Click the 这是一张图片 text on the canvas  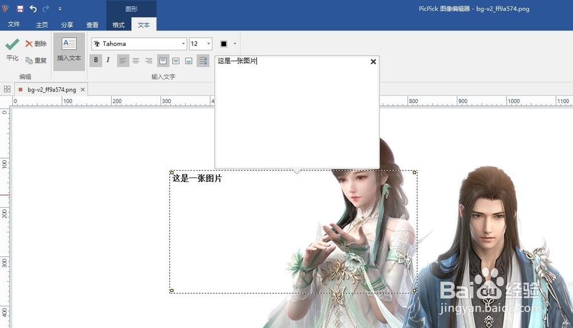coord(197,178)
